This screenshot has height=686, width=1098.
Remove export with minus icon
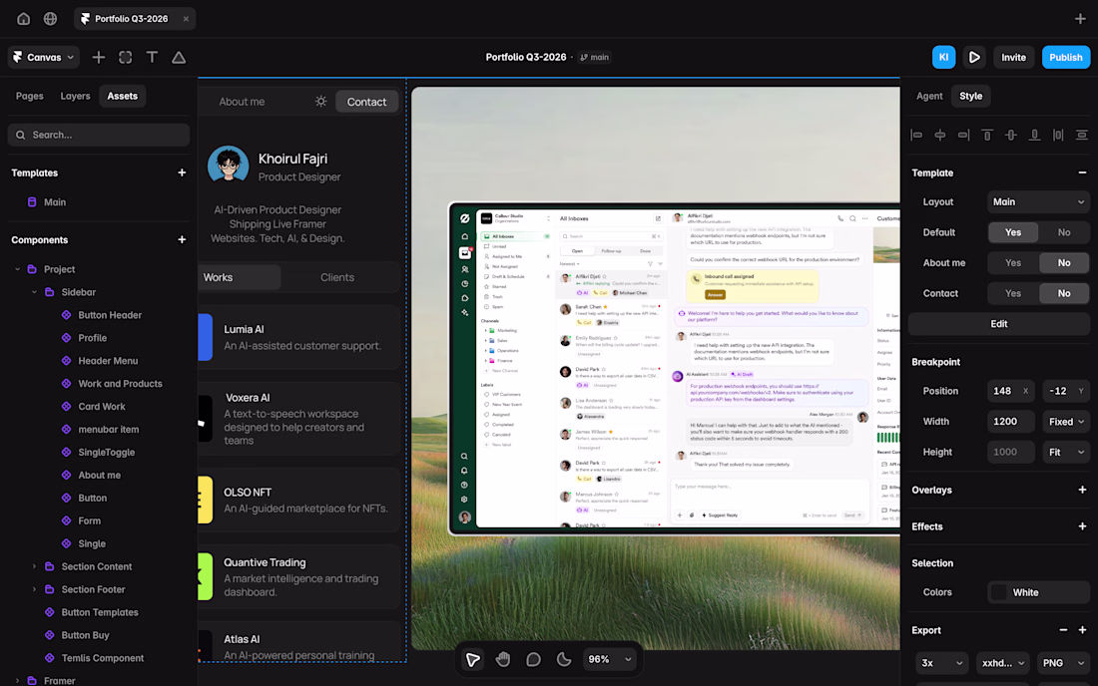point(1063,630)
